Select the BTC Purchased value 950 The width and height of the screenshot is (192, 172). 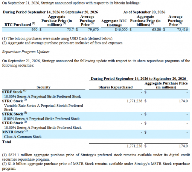point(34,30)
